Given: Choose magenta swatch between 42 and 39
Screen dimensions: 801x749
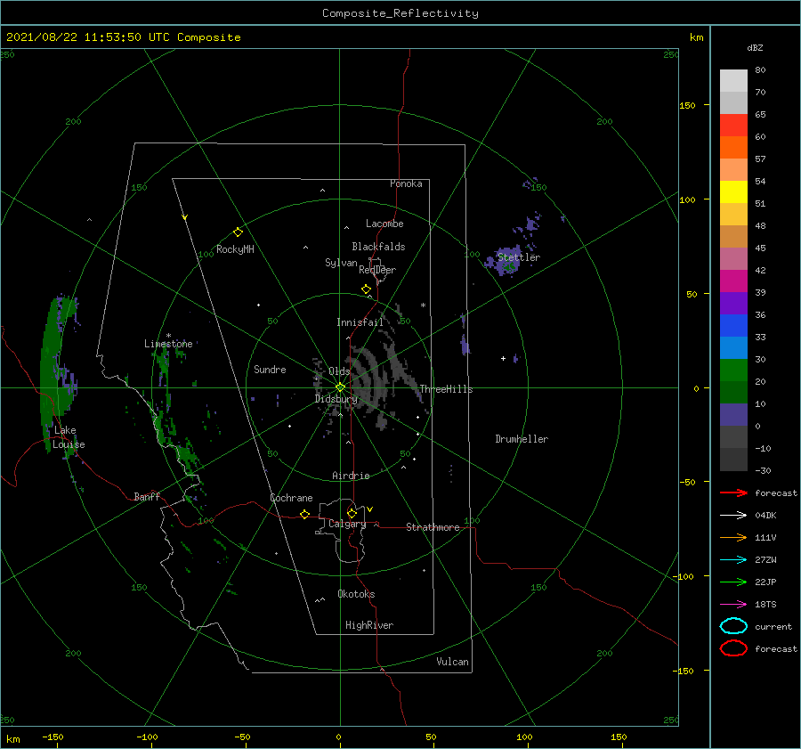Looking at the screenshot, I should pyautogui.click(x=733, y=281).
